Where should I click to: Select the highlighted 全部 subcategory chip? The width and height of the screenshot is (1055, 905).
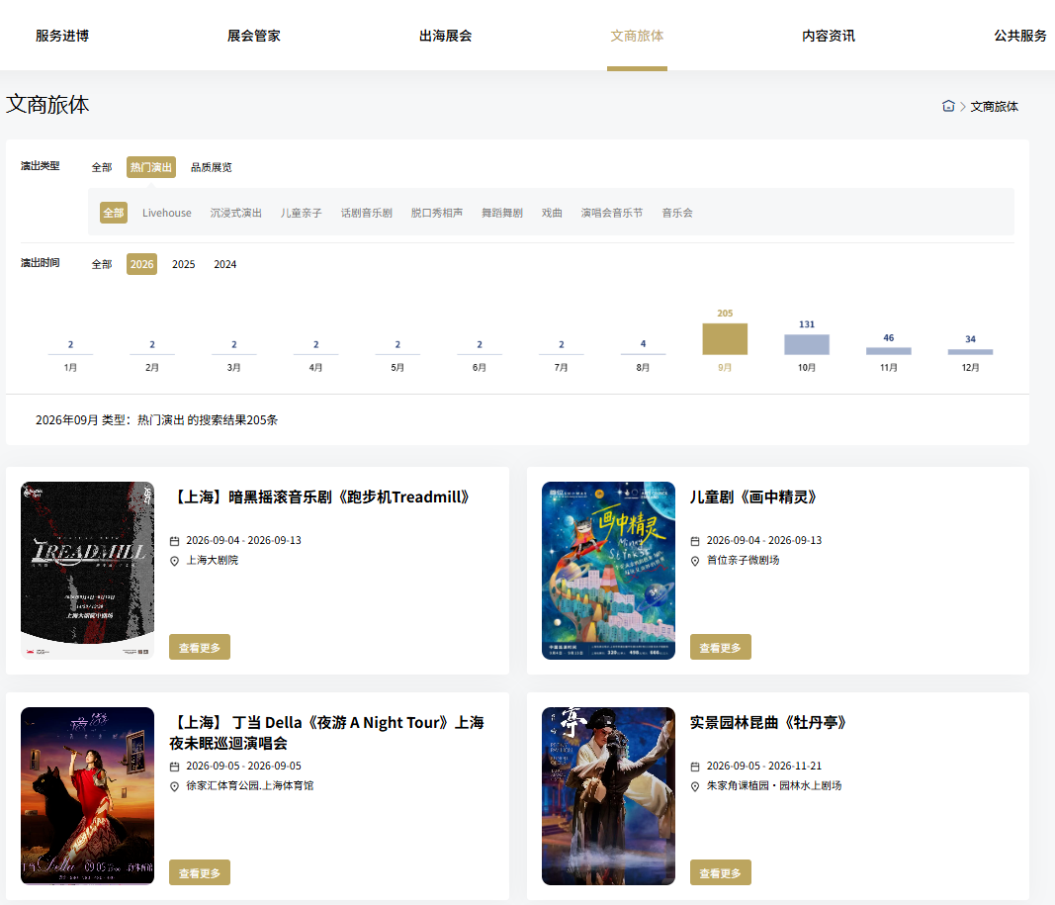click(114, 213)
